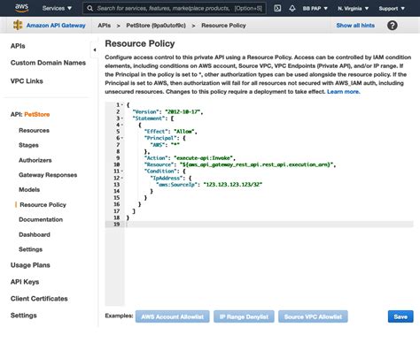
Task: Click the AWS logo home icon
Action: pyautogui.click(x=21, y=8)
